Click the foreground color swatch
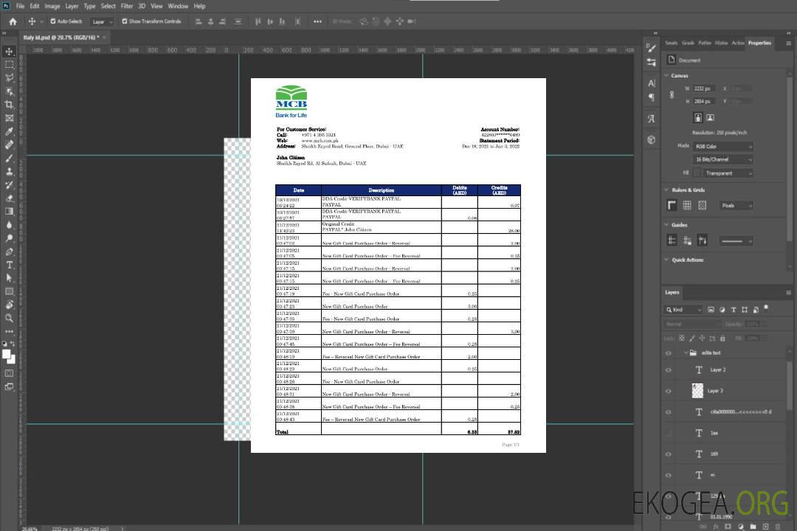Viewport: 797px width, 531px height. pyautogui.click(x=7, y=355)
